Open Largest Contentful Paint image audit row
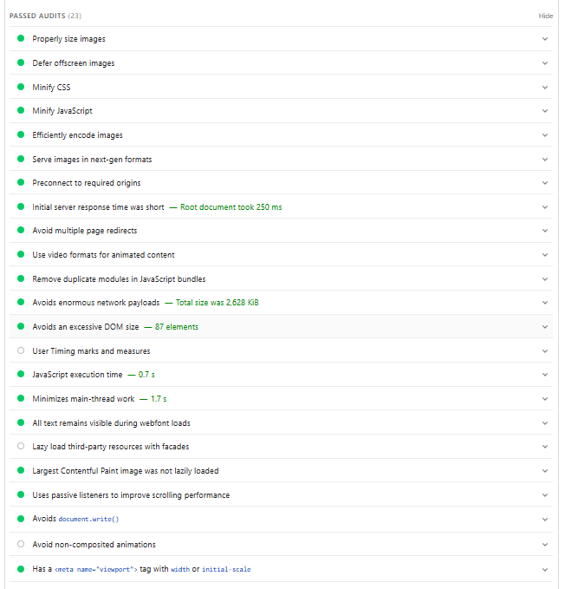Image resolution: width=565 pixels, height=589 pixels. tap(125, 471)
